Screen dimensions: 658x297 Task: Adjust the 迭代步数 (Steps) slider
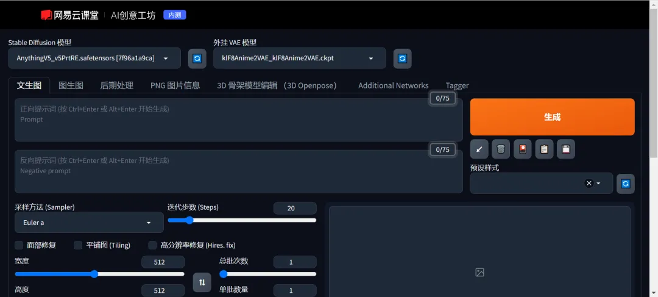point(242,220)
